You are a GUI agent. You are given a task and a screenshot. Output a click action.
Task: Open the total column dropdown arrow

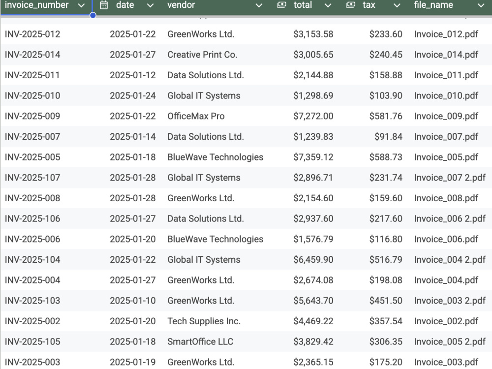coord(328,5)
